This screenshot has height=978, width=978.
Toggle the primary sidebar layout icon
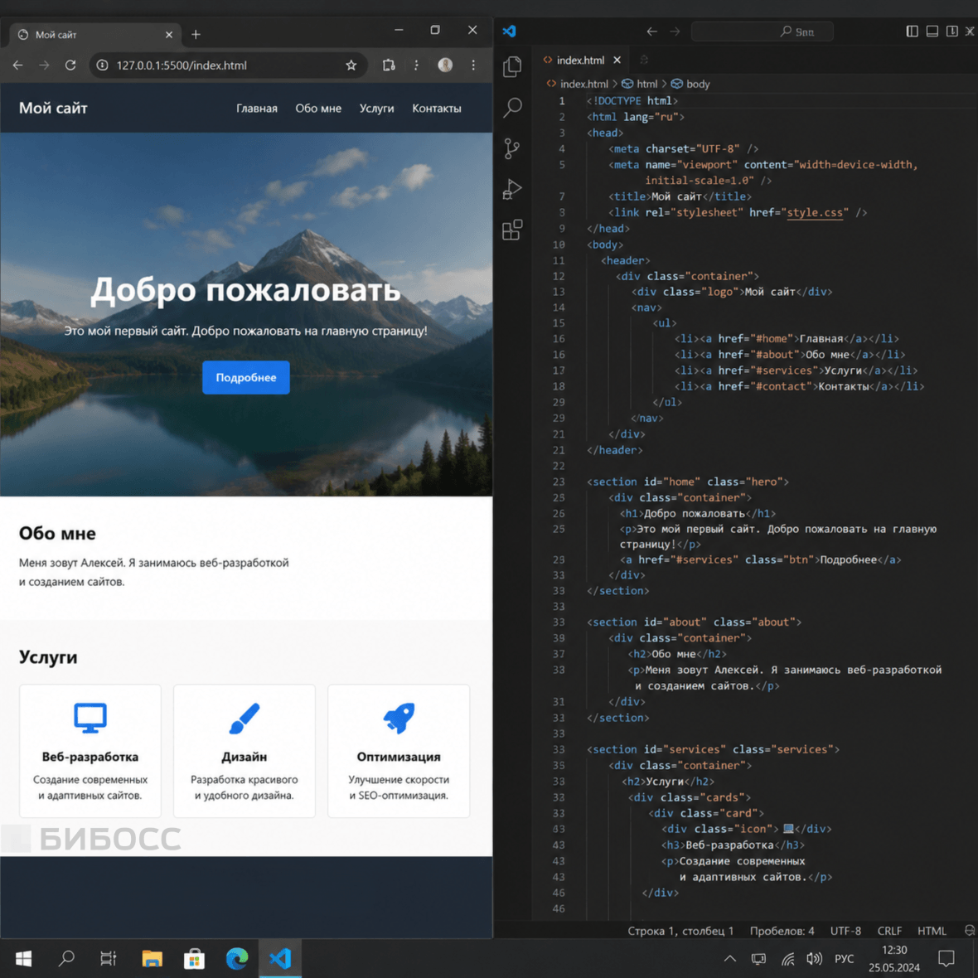click(x=912, y=31)
